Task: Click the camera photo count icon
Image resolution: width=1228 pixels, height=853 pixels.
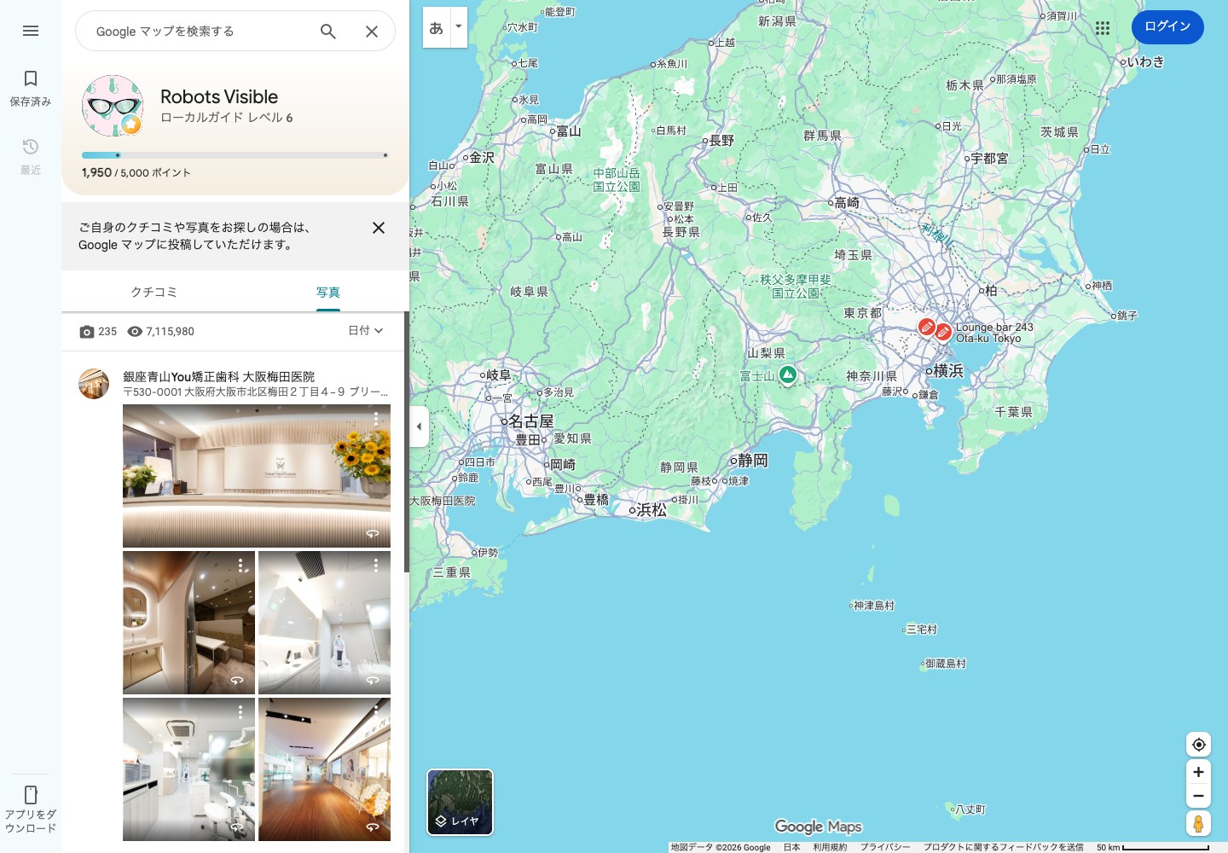Action: [87, 332]
